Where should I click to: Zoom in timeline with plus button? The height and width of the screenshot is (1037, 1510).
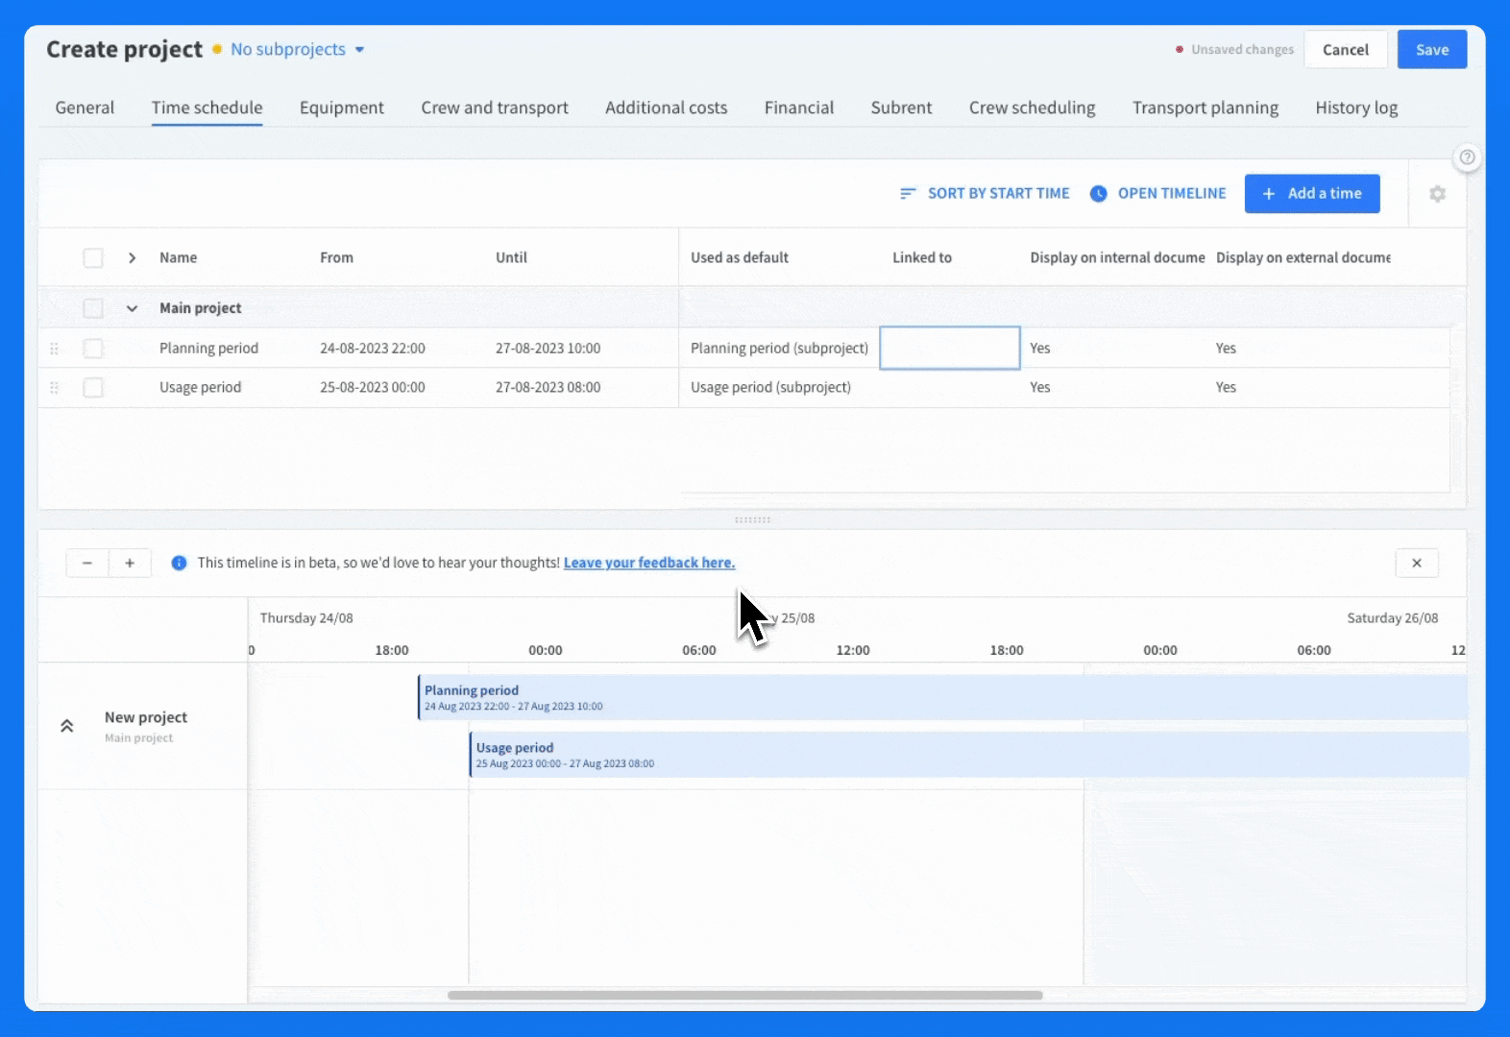[x=130, y=563]
